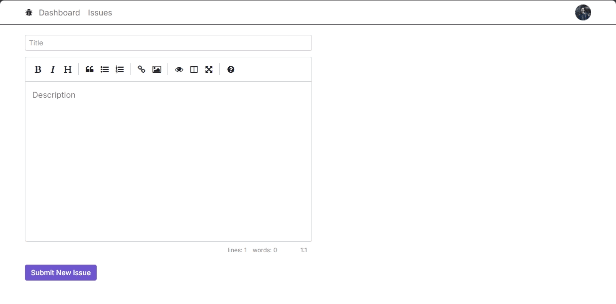Create a numbered list
Viewport: 616px width, 304px height.
[x=120, y=69]
